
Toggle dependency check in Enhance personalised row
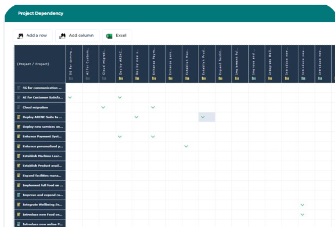(x=186, y=146)
